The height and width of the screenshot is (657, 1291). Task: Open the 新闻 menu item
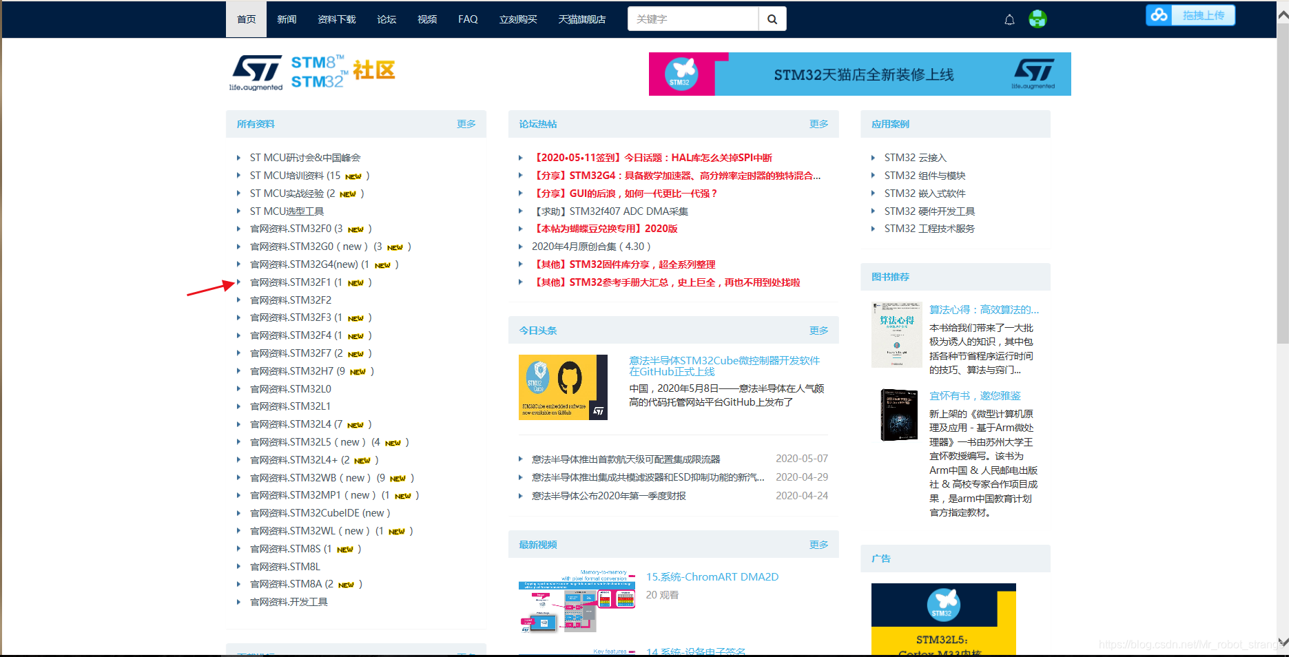click(287, 19)
